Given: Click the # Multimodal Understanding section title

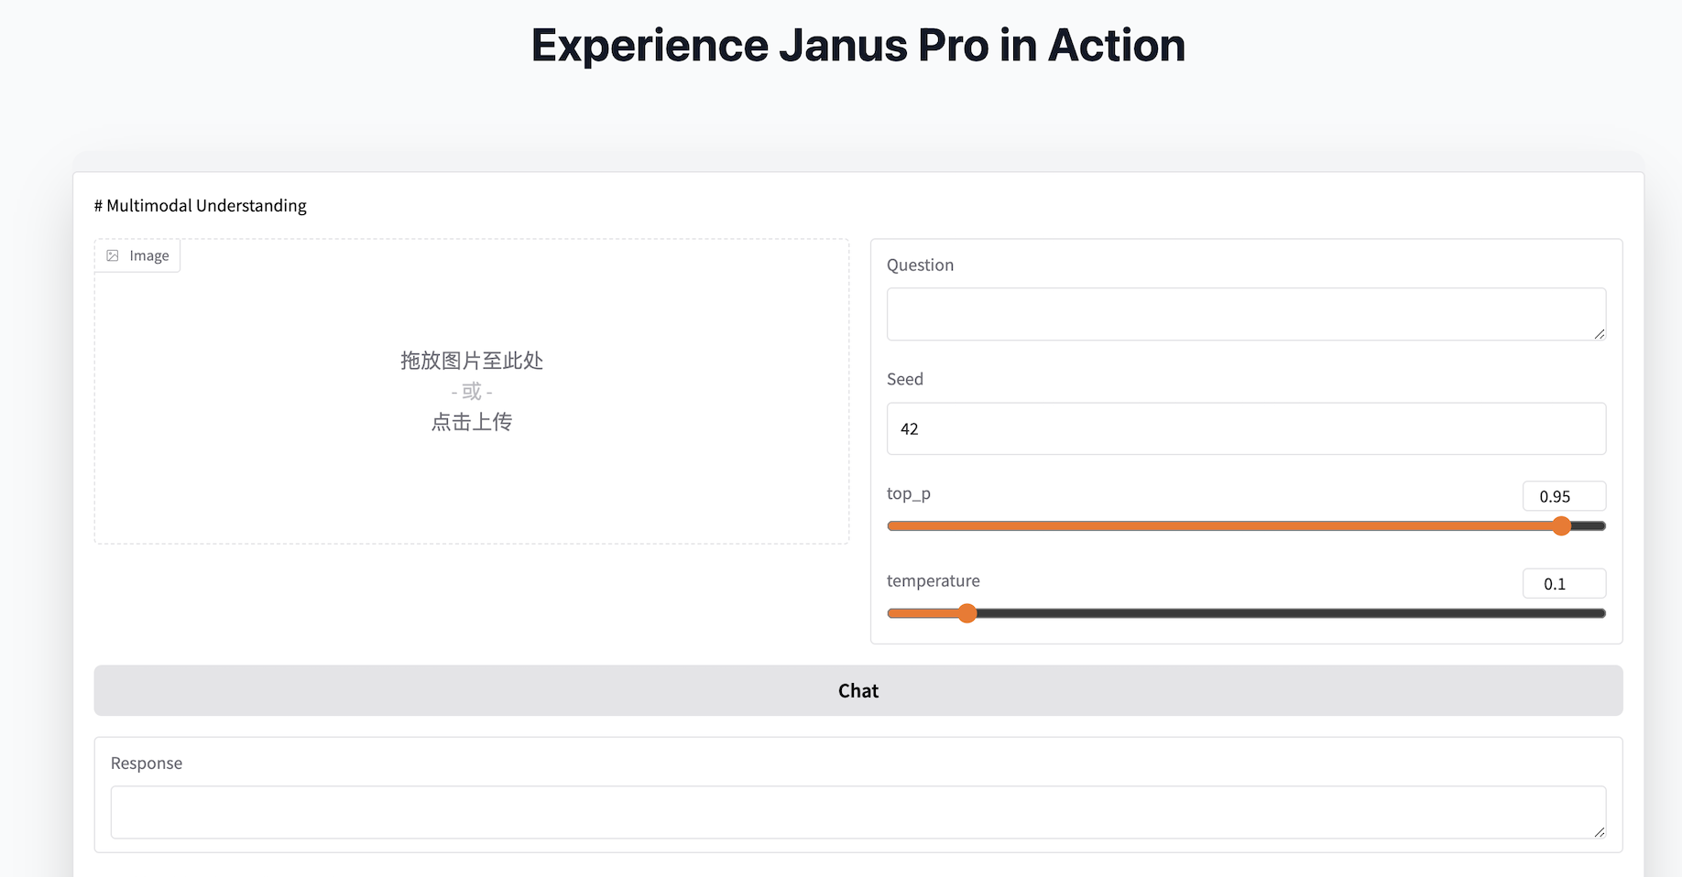Looking at the screenshot, I should point(201,206).
